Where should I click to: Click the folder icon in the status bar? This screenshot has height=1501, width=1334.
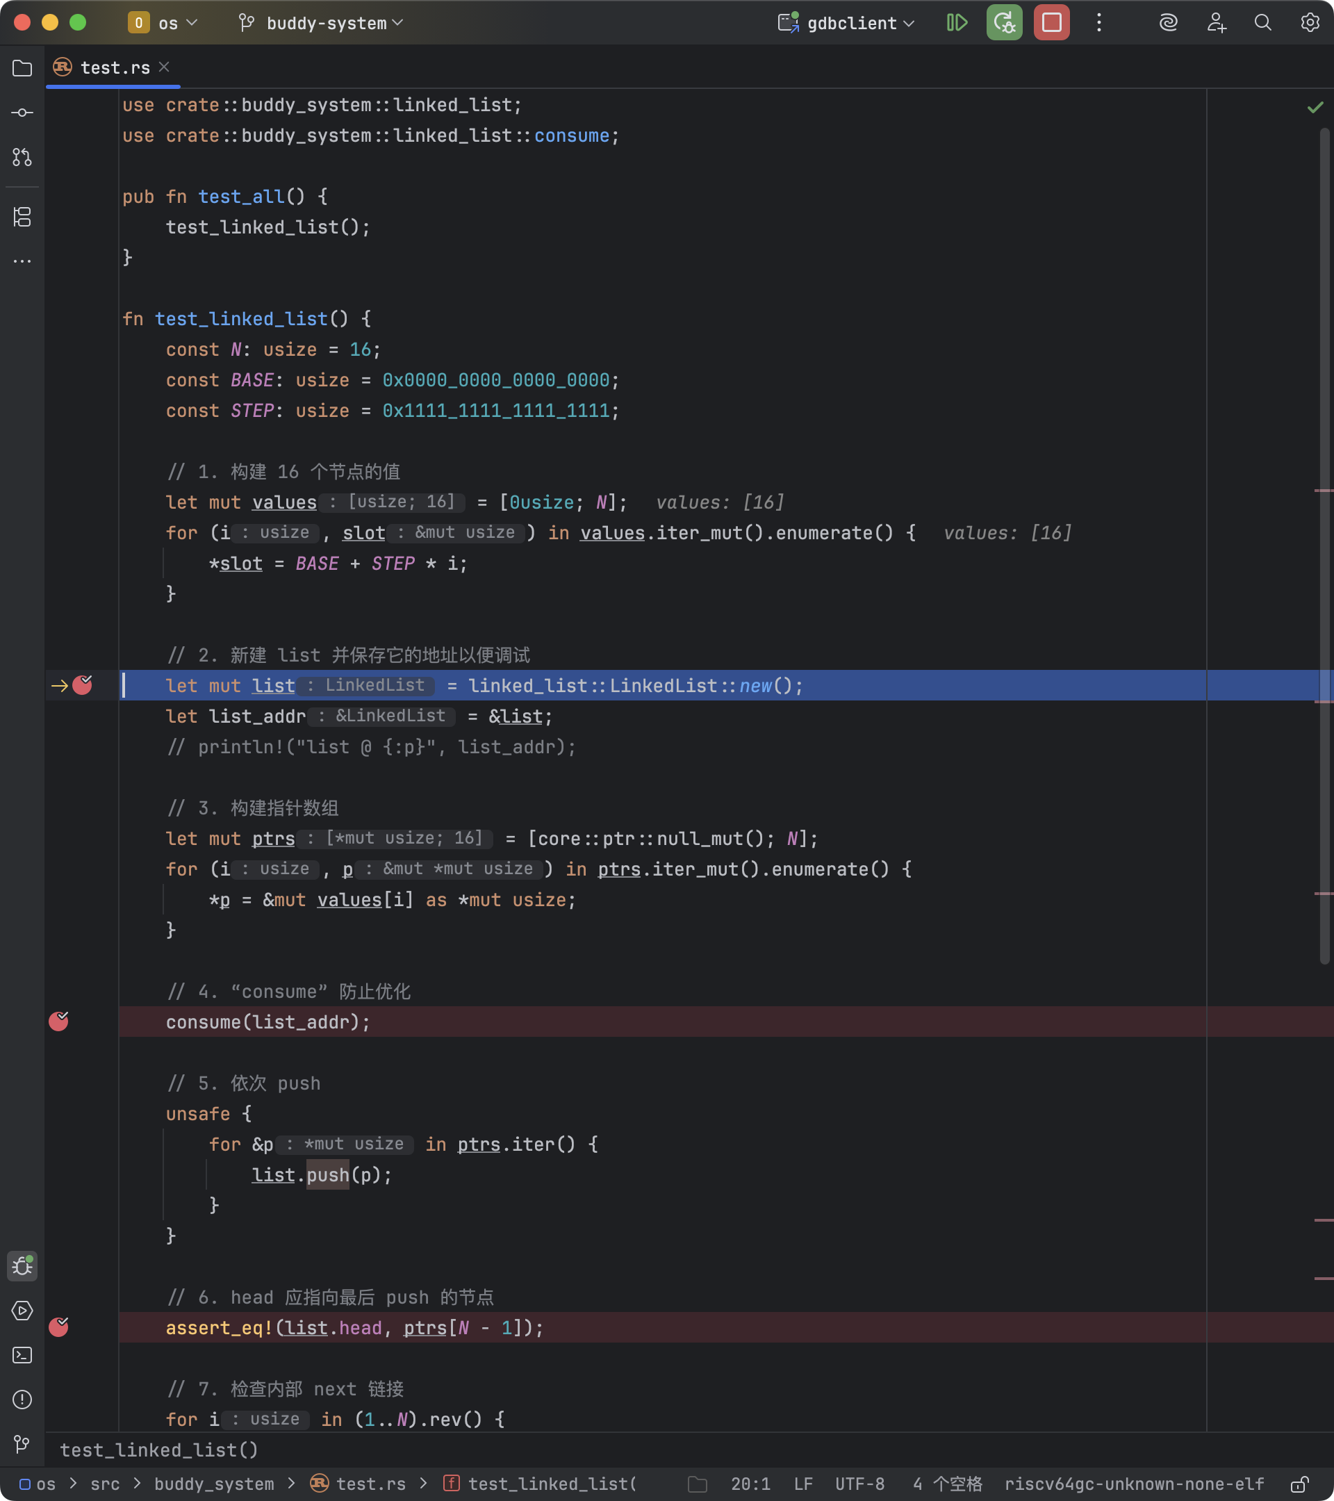[698, 1485]
